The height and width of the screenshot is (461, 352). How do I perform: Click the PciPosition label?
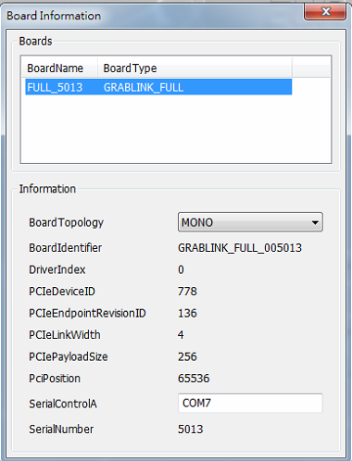click(55, 379)
